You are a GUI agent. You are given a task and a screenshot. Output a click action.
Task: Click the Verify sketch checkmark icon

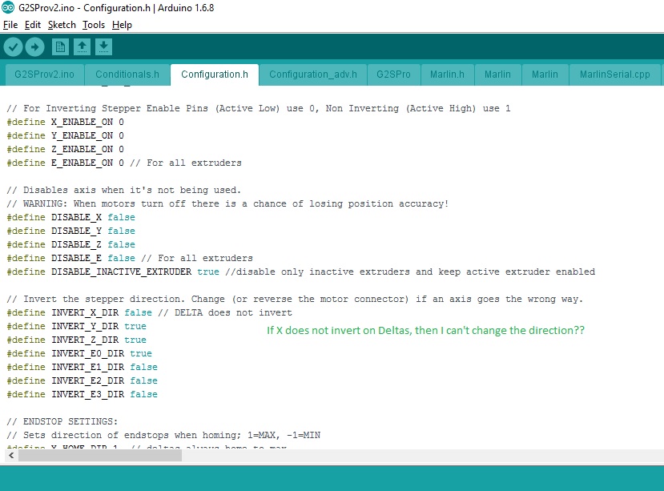click(x=13, y=47)
